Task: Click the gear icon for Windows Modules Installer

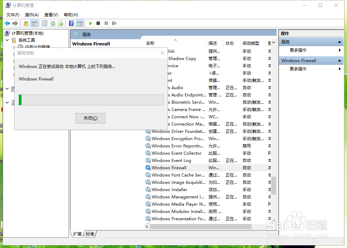Action: [x=148, y=211]
